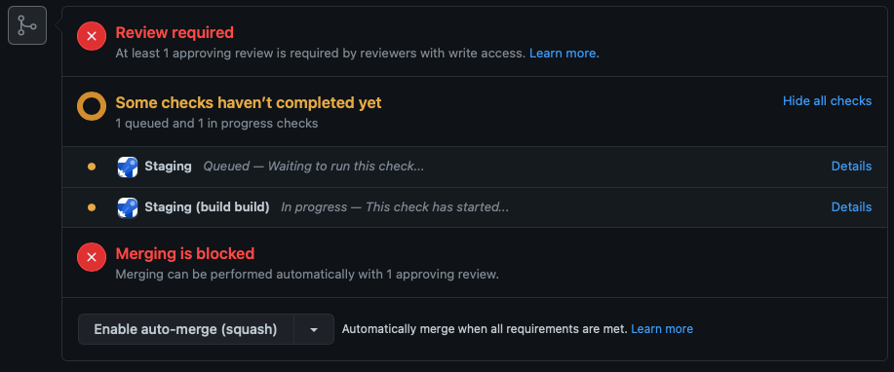
Task: Click the orange pending circle status icon
Action: pos(92,106)
